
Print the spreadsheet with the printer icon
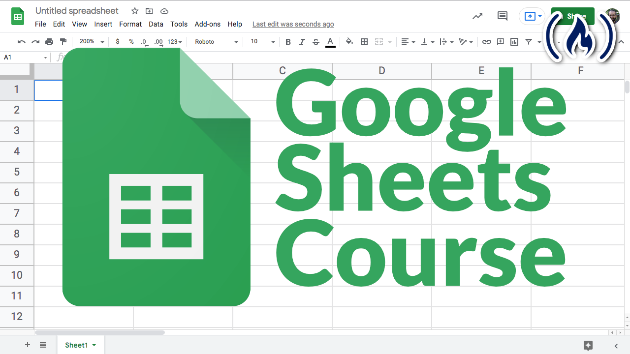[49, 42]
